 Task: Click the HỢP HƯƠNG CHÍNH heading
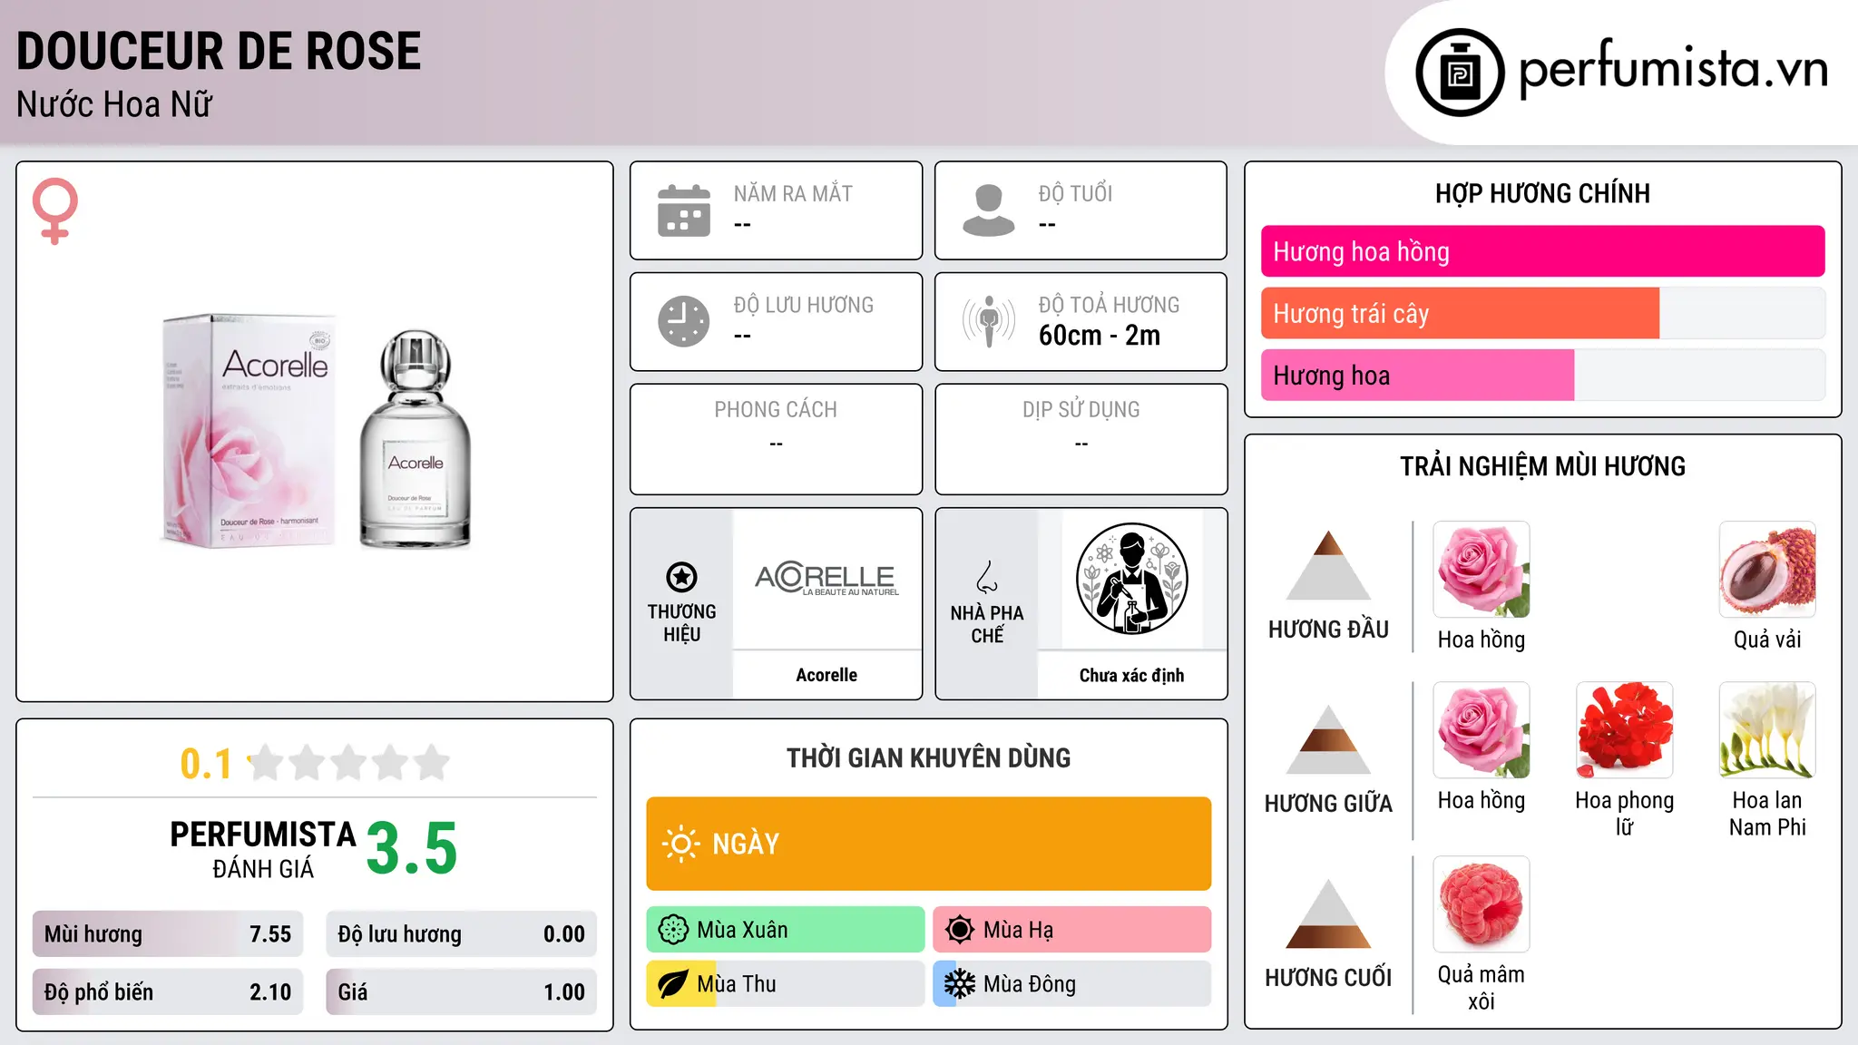pos(1542,193)
